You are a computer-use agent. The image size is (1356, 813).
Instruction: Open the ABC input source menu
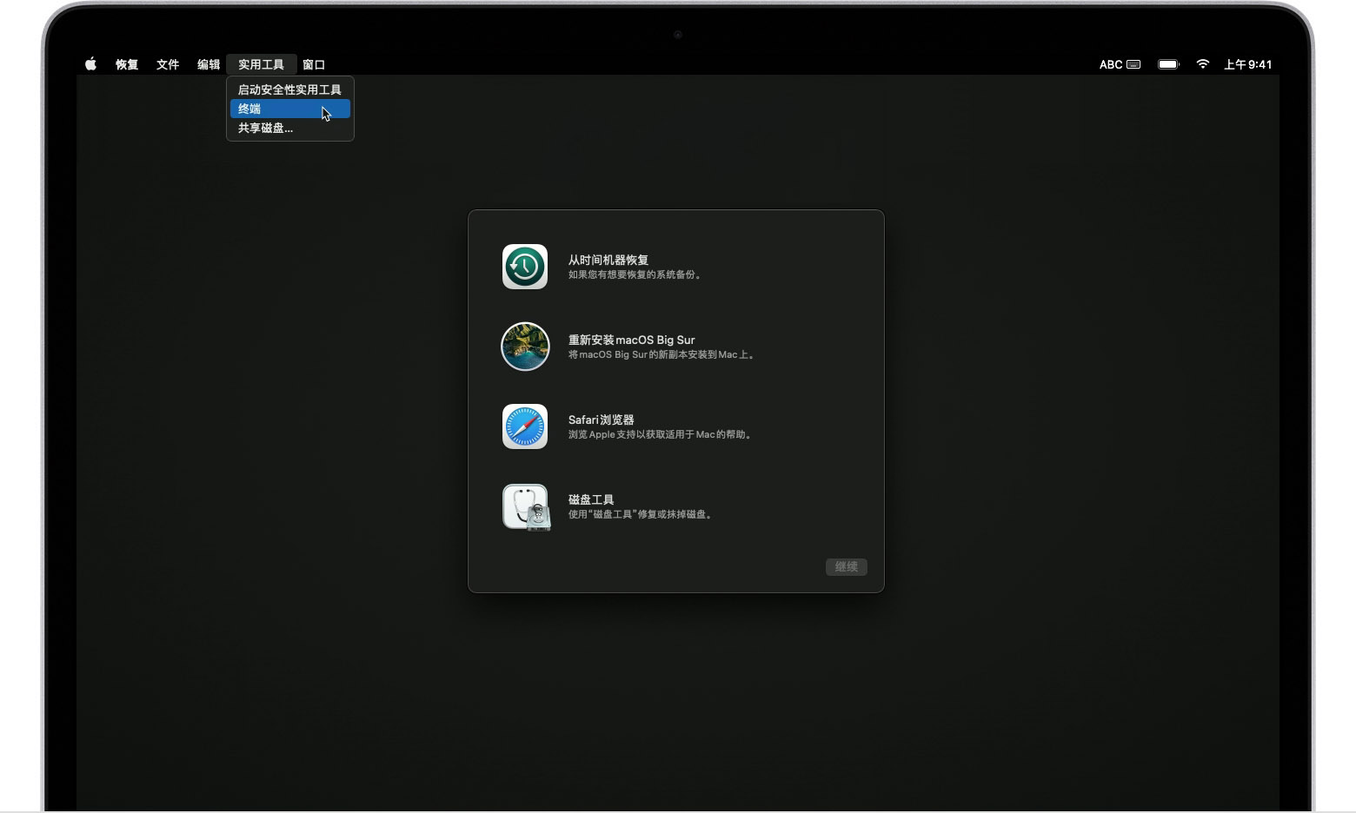click(1120, 64)
